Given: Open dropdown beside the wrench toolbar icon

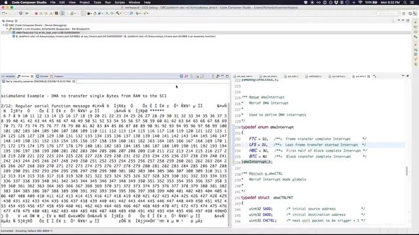Looking at the screenshot, I should pyautogui.click(x=120, y=13).
